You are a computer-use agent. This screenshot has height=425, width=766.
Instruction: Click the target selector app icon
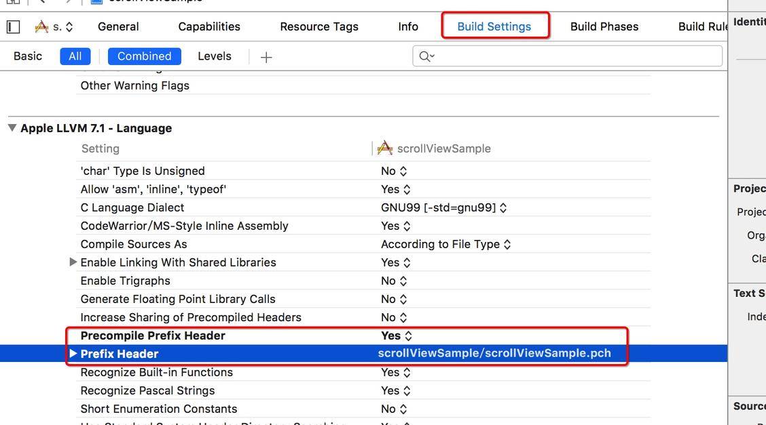[x=41, y=26]
